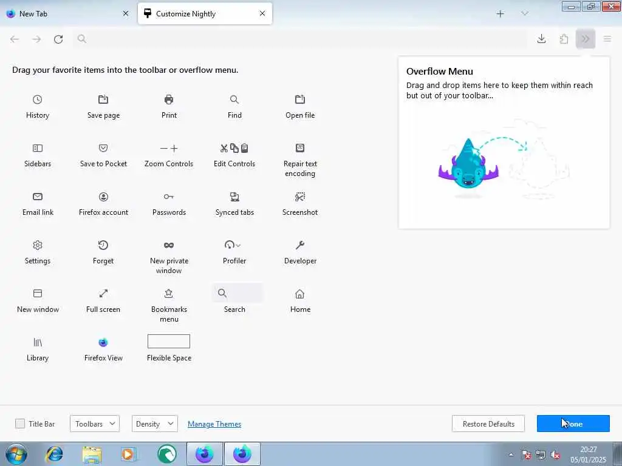
Task: Open the Extensions puzzle button
Action: (x=564, y=39)
